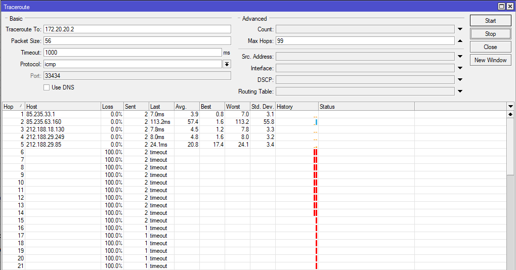Expand the DSCP field arrow

tap(460, 79)
